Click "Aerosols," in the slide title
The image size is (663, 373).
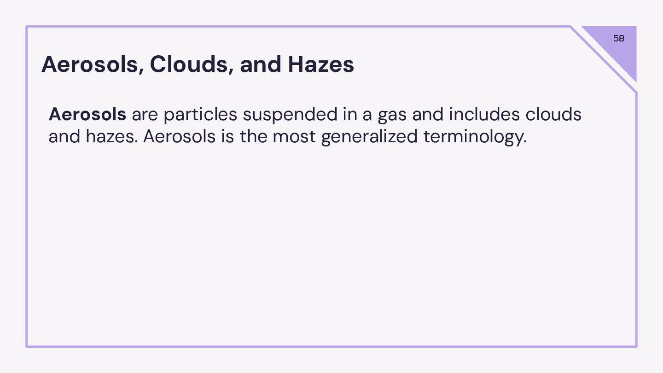point(92,64)
